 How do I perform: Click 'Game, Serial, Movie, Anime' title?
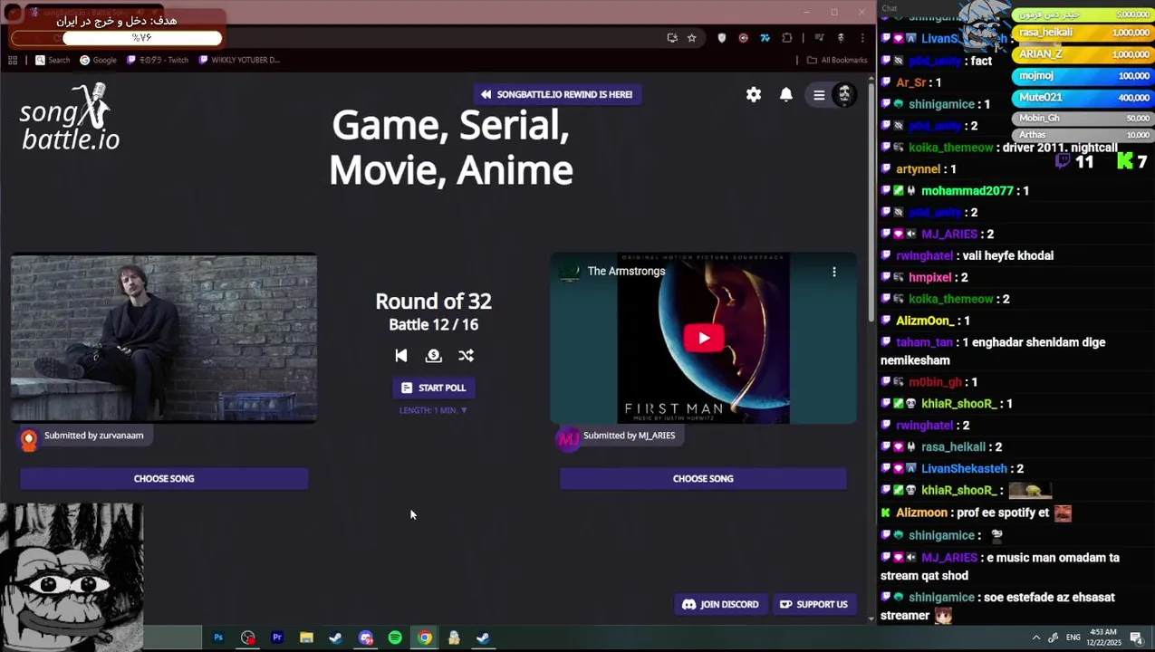pyautogui.click(x=450, y=148)
